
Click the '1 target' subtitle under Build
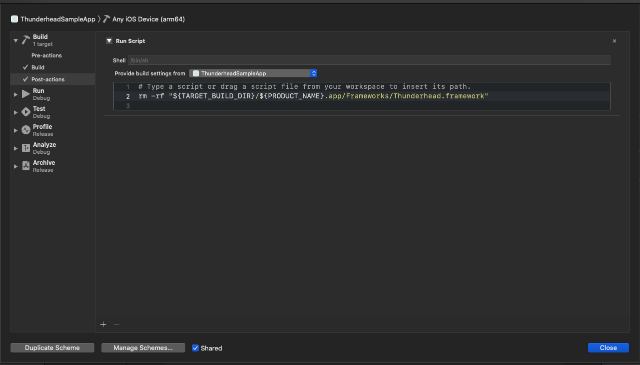click(x=43, y=44)
